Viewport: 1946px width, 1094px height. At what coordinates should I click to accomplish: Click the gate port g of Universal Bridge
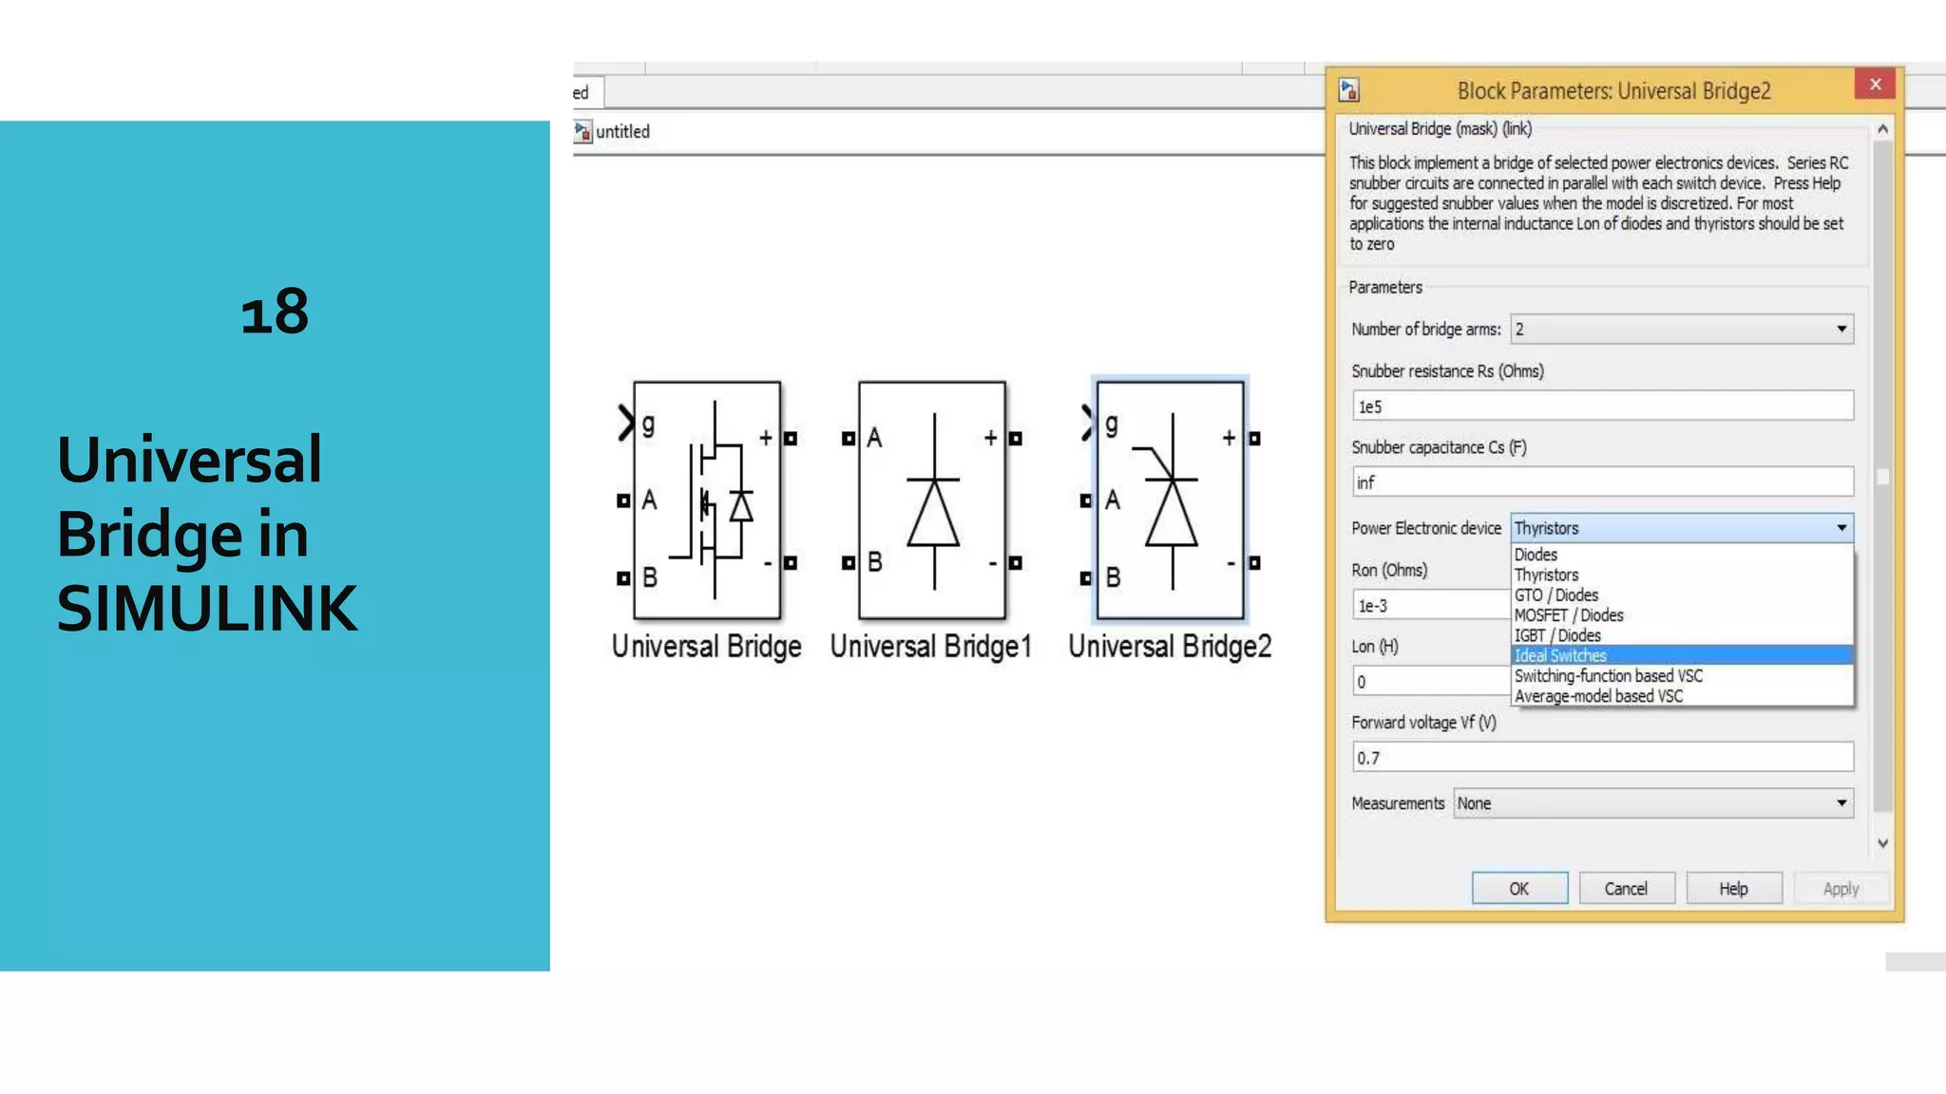point(626,424)
